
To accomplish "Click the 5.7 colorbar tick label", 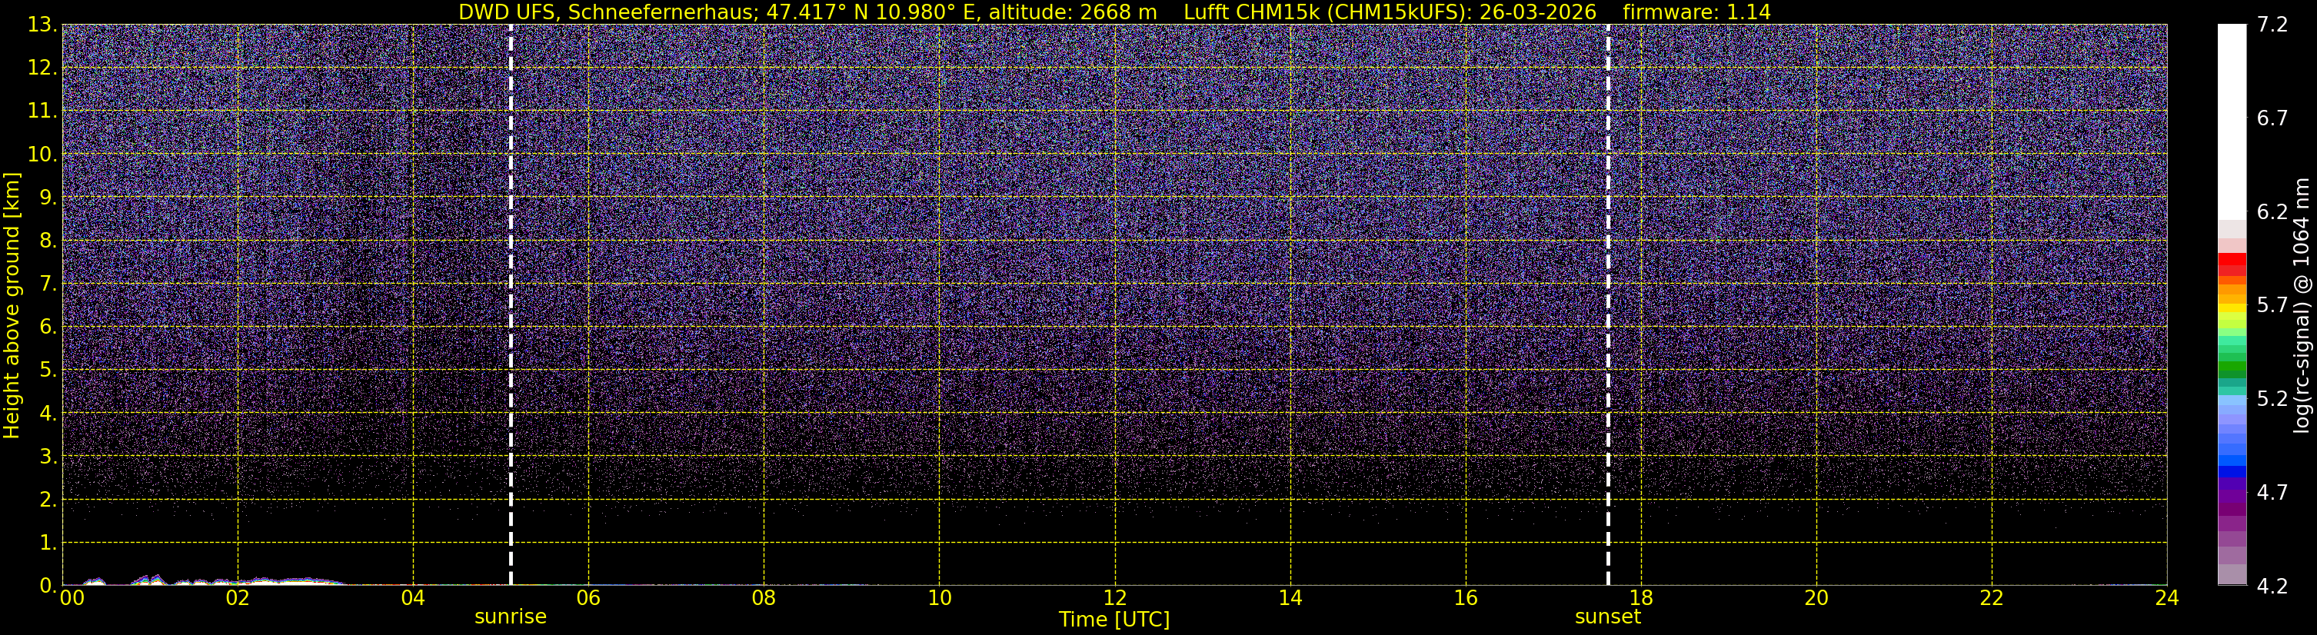I will pos(2272,305).
